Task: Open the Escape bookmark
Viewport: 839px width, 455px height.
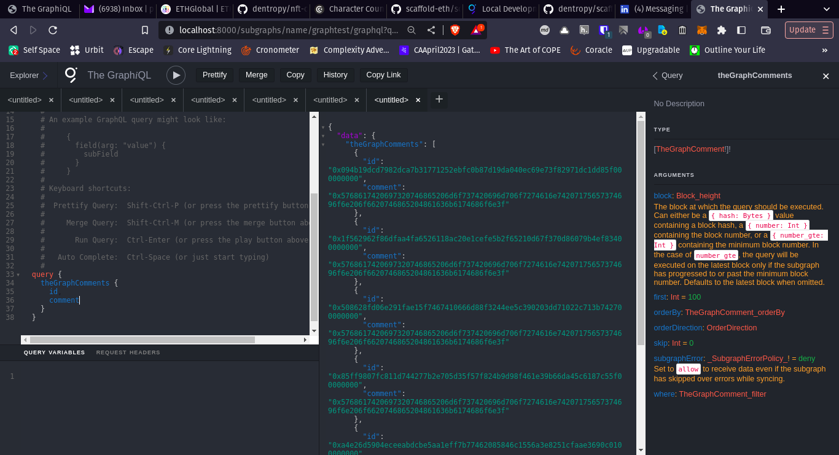Action: tap(133, 50)
